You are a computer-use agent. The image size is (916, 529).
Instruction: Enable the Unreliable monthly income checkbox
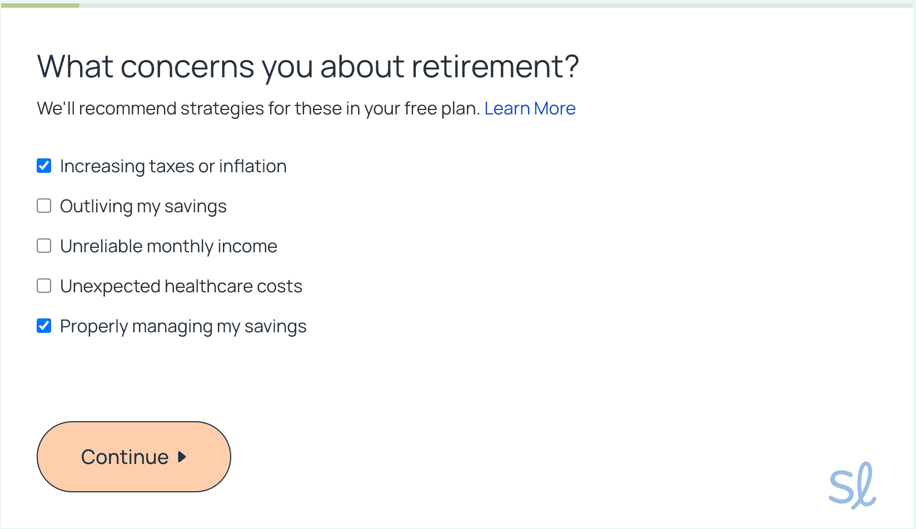point(44,246)
